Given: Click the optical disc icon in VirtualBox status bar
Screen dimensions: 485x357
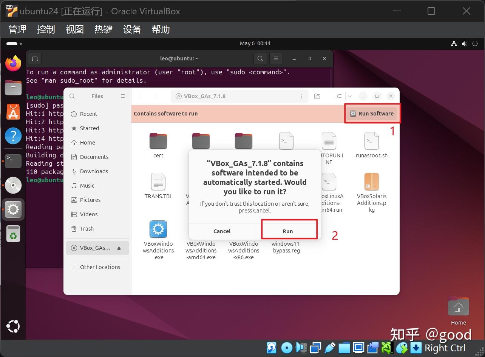Looking at the screenshot, I should click(x=287, y=348).
